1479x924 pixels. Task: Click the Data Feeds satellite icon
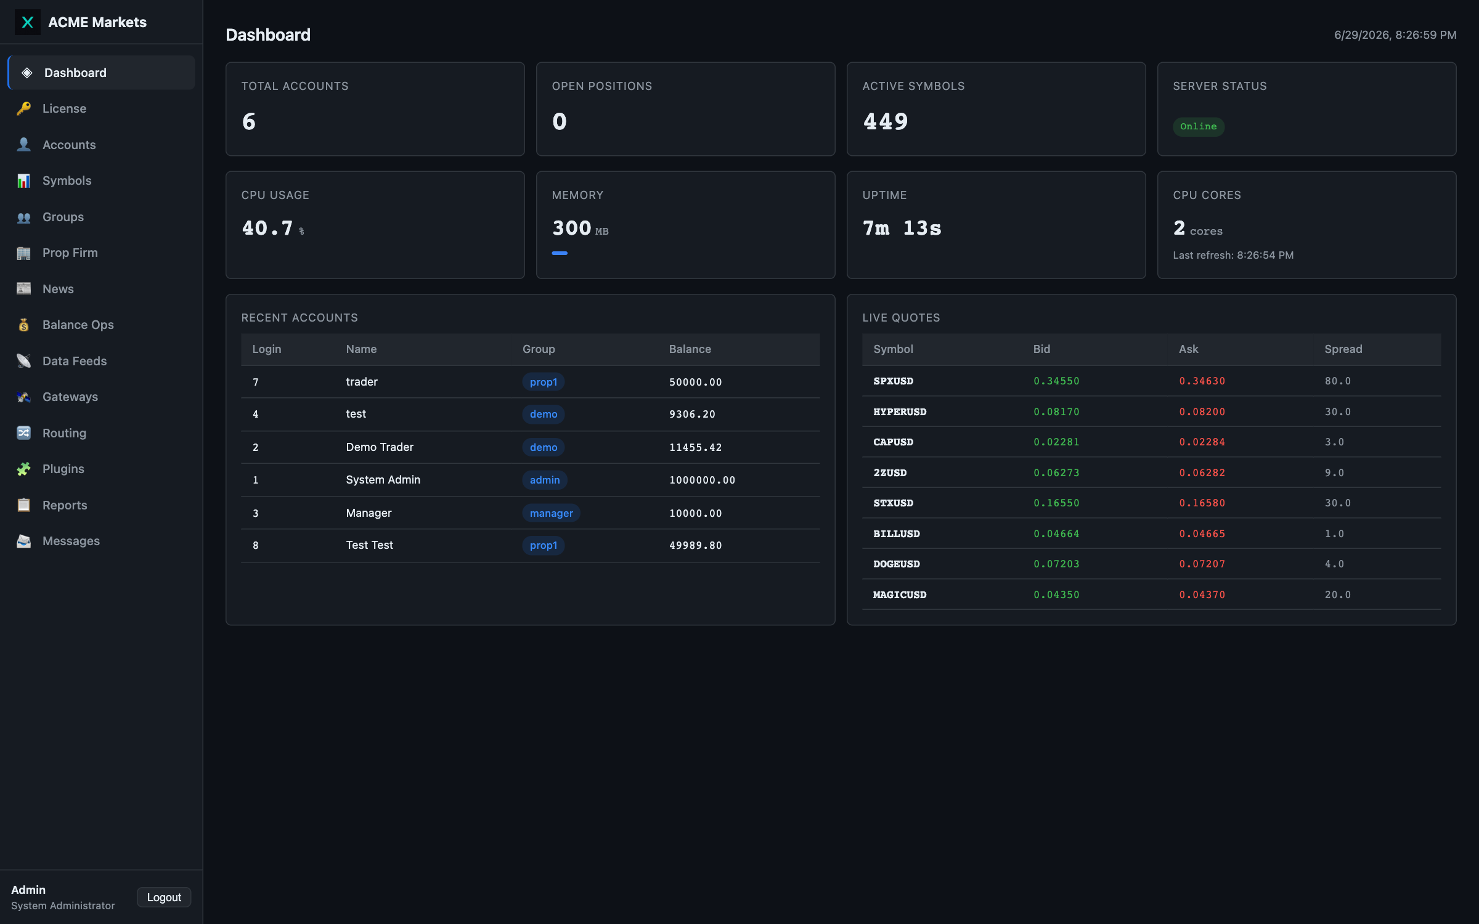point(23,361)
